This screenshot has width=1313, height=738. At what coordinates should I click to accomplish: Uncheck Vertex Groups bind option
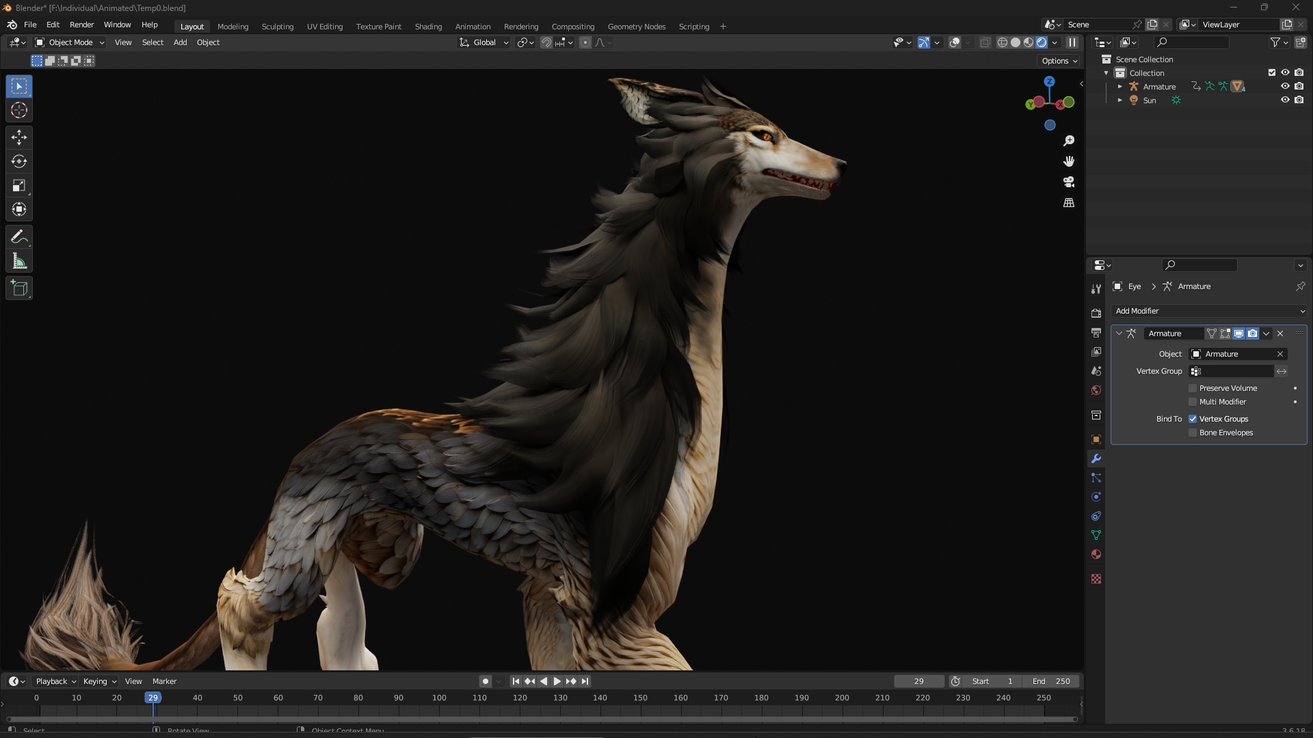1193,419
